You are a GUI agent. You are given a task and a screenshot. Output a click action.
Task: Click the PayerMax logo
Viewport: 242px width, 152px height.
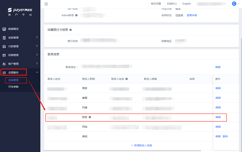tap(20, 10)
